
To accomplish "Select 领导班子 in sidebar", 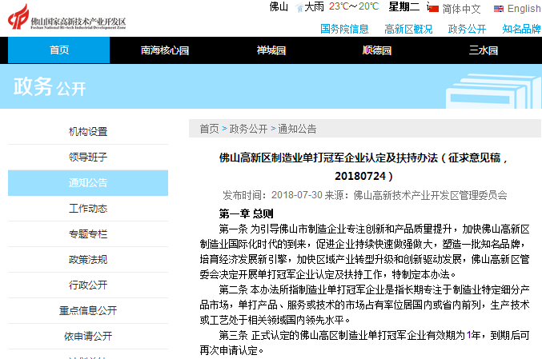I will pos(88,157).
